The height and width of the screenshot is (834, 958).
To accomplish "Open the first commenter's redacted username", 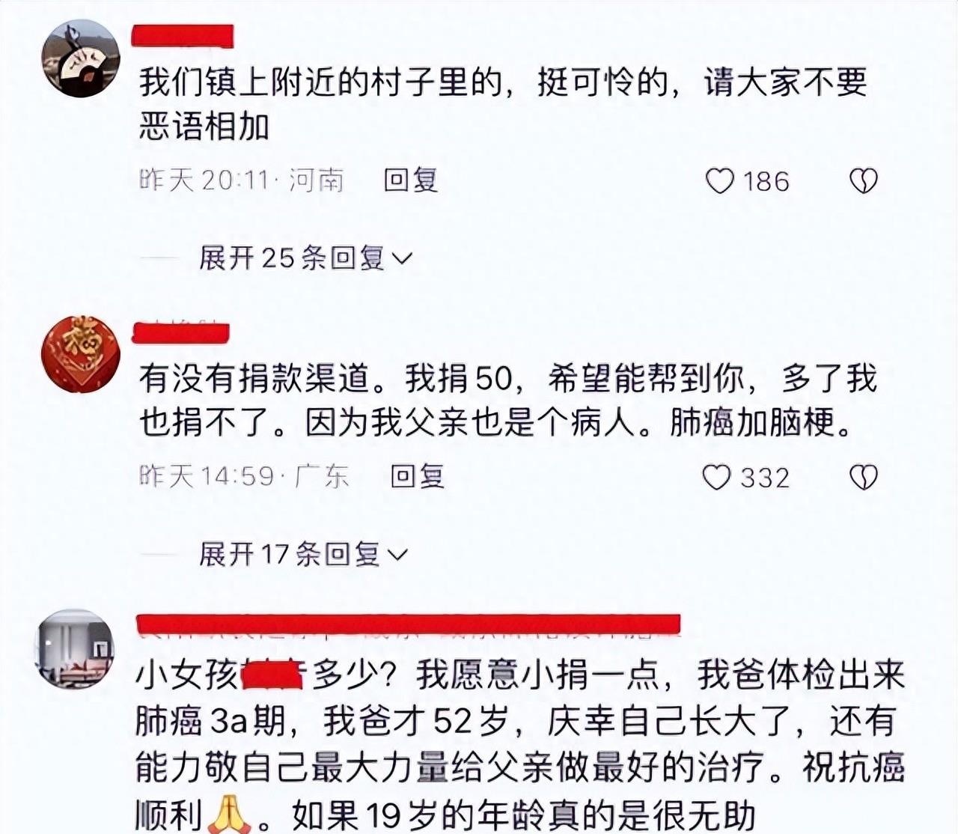I will 183,36.
